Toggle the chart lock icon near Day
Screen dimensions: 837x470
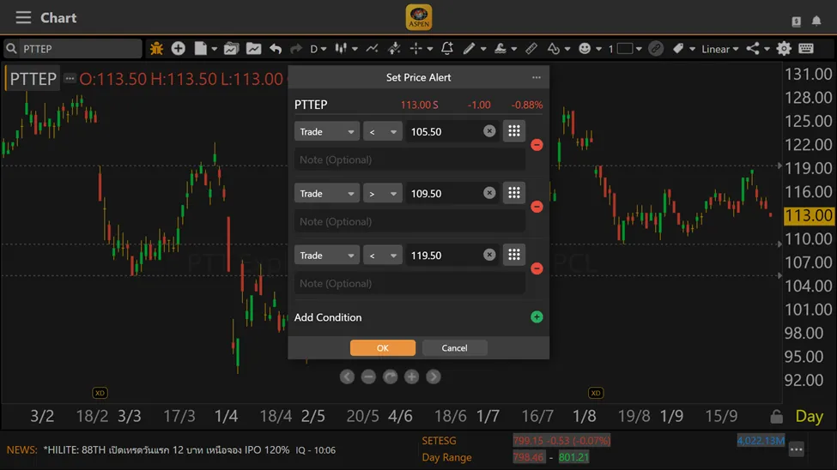pyautogui.click(x=776, y=417)
